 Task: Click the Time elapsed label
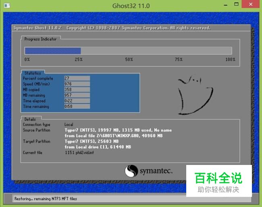click(x=34, y=101)
